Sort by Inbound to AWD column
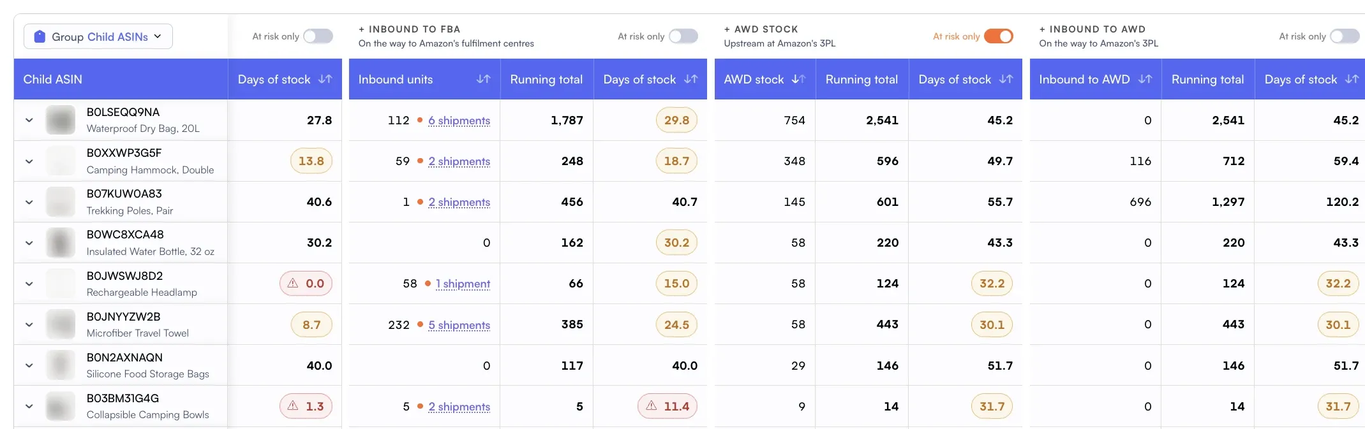This screenshot has height=429, width=1365. point(1145,79)
